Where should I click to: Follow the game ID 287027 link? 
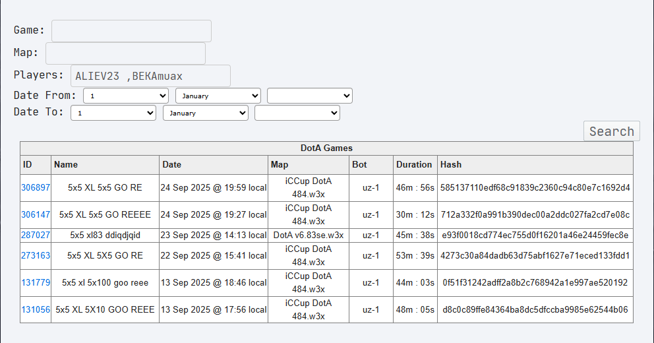(x=36, y=235)
